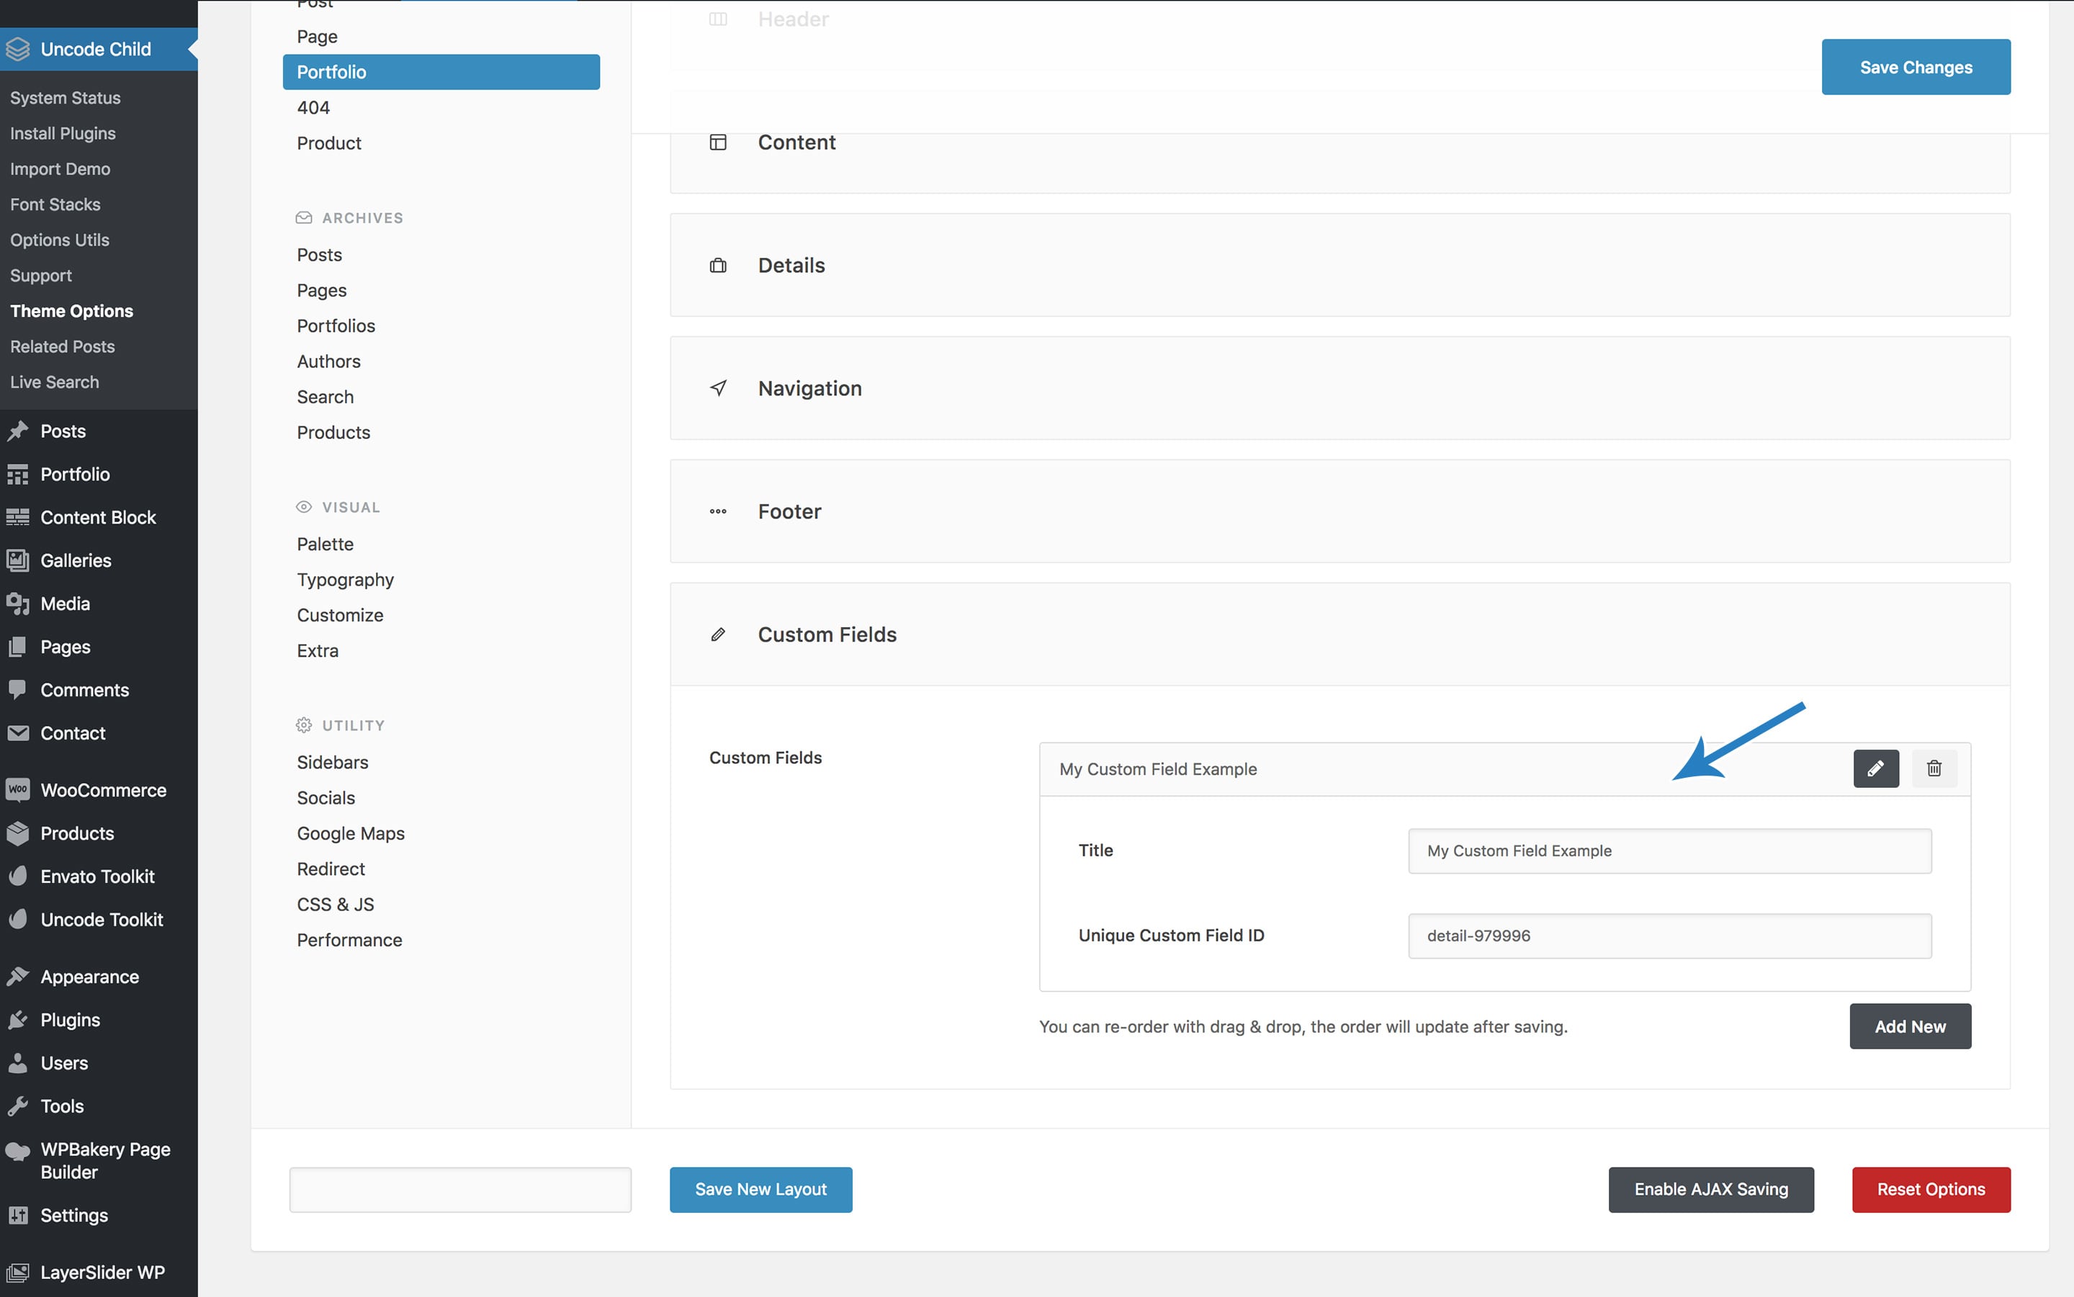Expand the Details section

pos(1339,265)
